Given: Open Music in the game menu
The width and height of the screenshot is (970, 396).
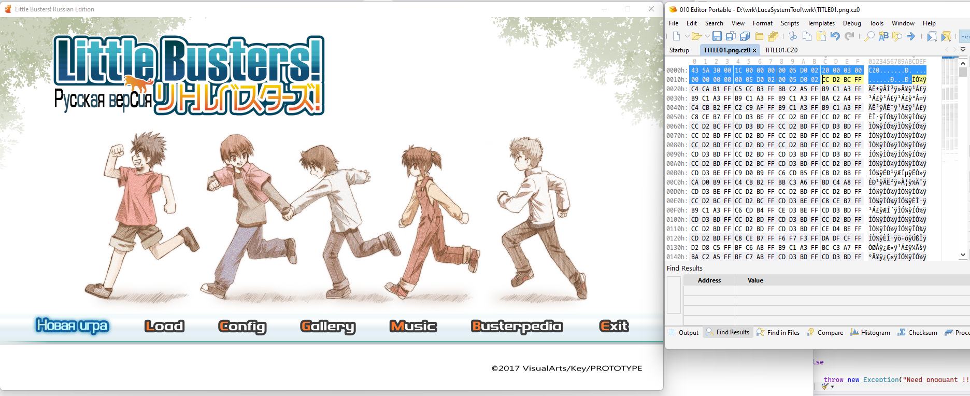Looking at the screenshot, I should 413,326.
